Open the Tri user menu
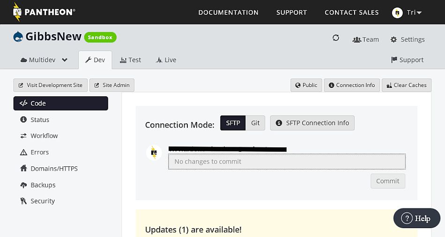The image size is (445, 237). 407,12
